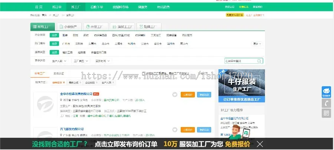Click the icon on 清加工工厂 tab

pos(115,27)
